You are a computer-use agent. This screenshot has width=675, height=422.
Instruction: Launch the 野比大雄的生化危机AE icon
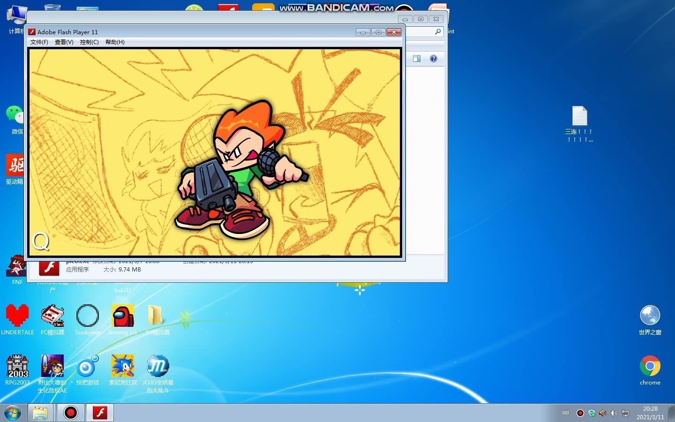(52, 374)
